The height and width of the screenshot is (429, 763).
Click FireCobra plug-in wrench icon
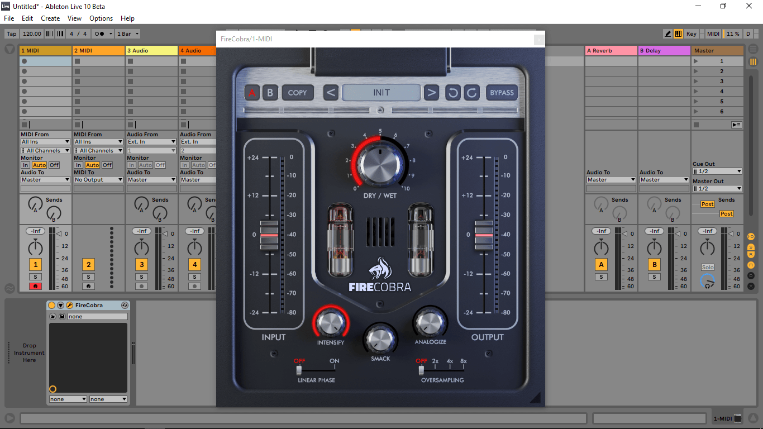70,306
